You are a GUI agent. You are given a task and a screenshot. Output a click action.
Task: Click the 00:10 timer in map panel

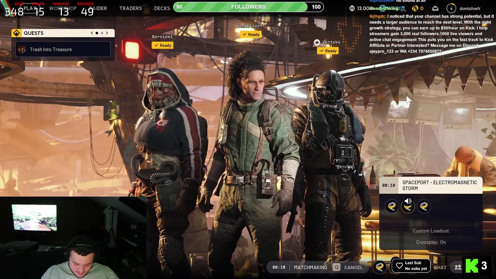pos(389,185)
